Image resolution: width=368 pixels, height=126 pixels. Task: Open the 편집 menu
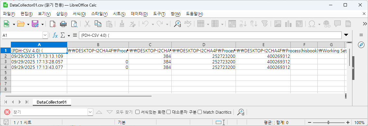27,14
